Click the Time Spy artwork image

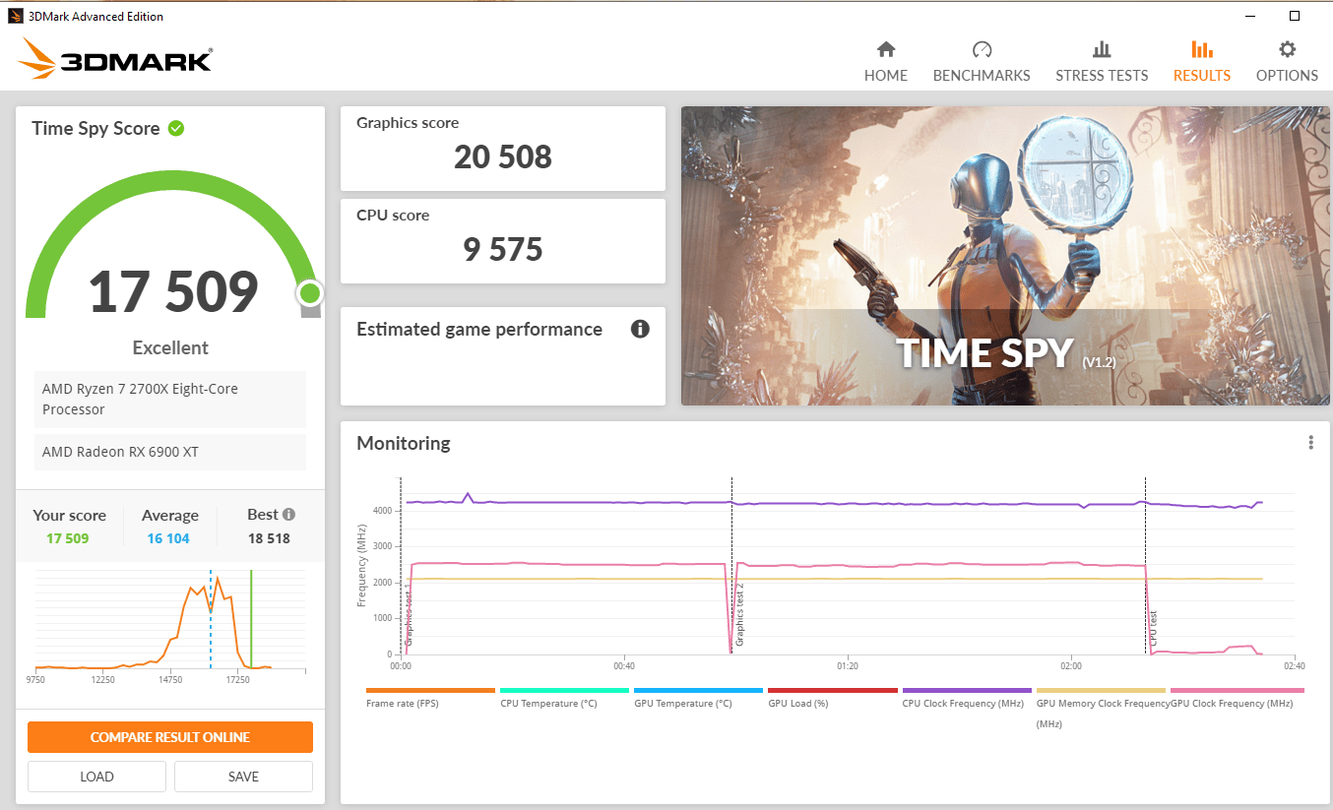tap(1005, 256)
